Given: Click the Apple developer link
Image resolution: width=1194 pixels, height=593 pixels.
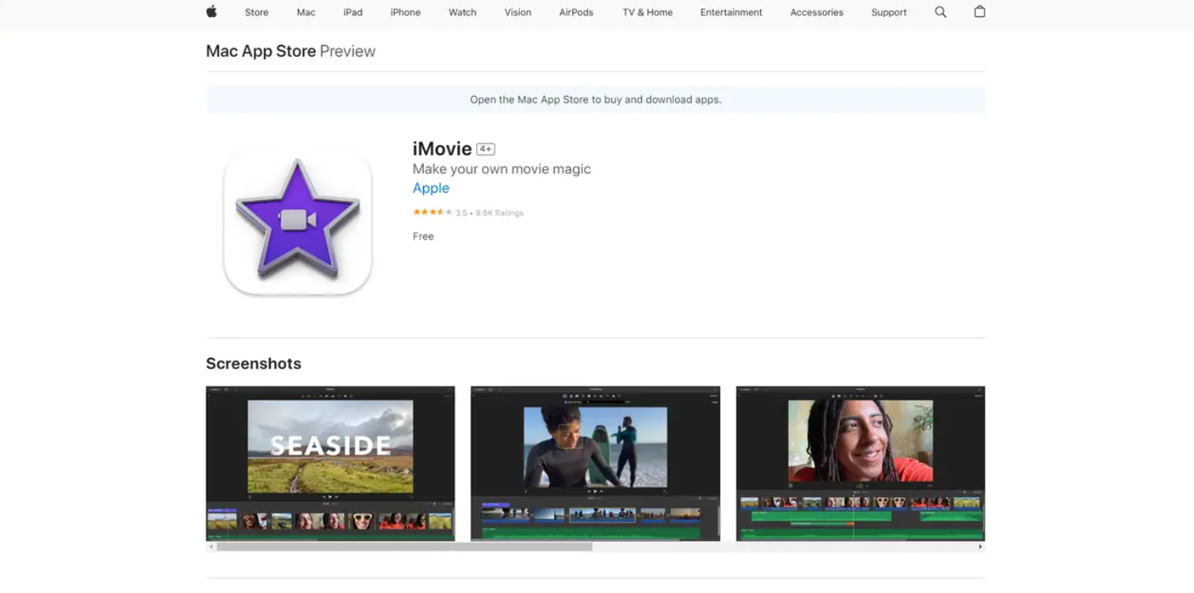Looking at the screenshot, I should [x=431, y=188].
